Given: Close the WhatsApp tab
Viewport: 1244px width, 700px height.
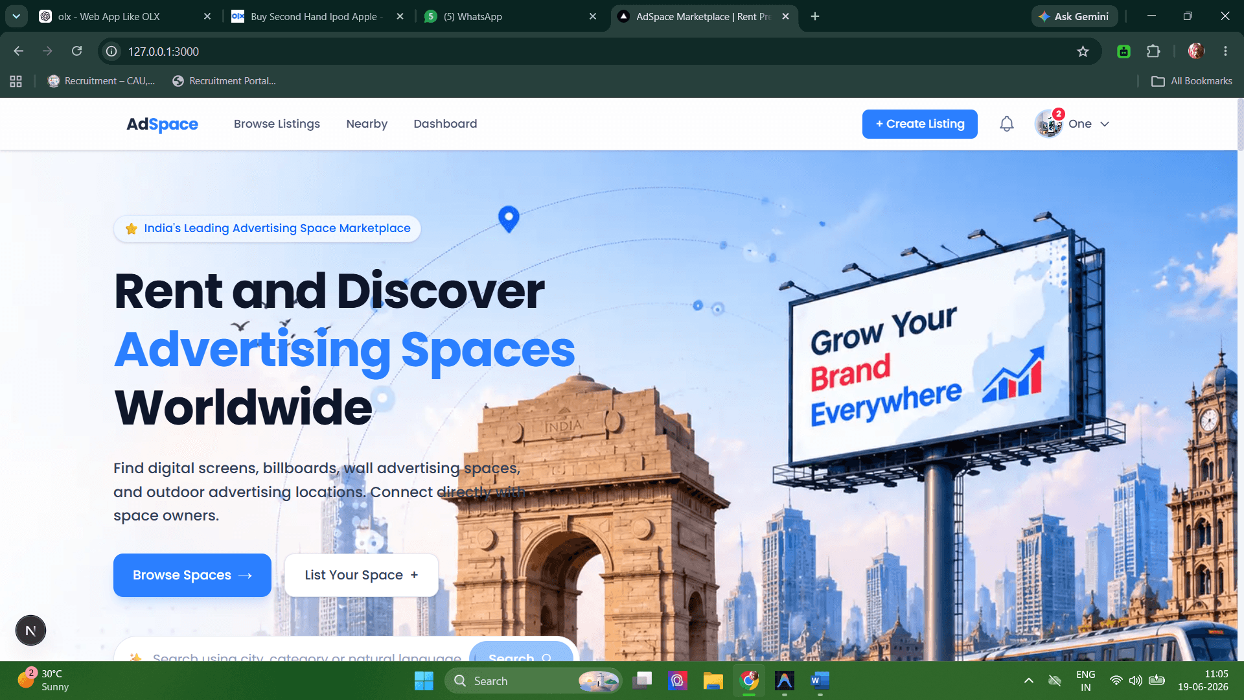Looking at the screenshot, I should point(592,16).
